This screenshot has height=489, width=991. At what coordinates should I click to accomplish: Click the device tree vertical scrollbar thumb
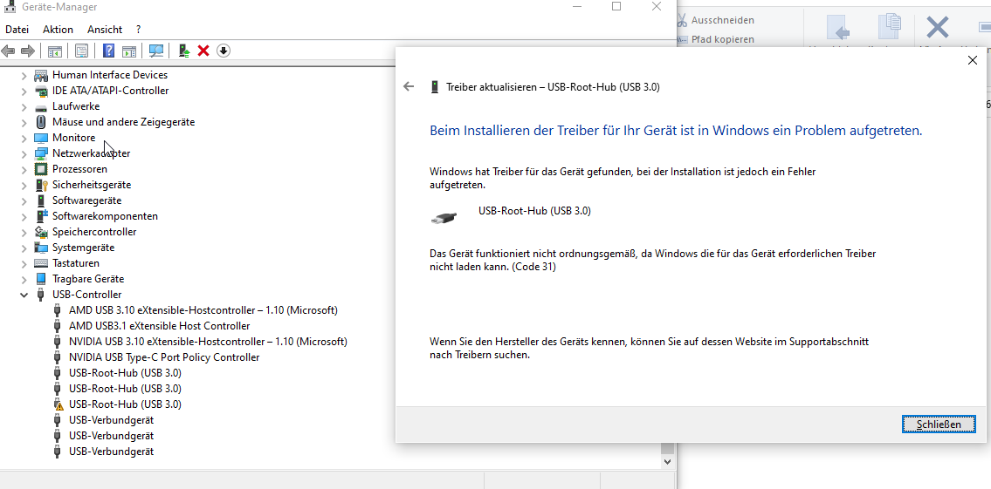pyautogui.click(x=667, y=449)
